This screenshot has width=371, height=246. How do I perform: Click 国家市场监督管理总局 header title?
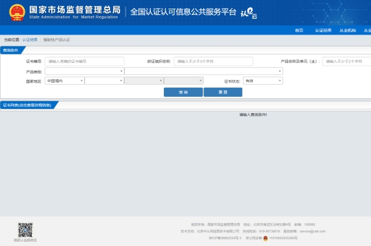pyautogui.click(x=75, y=10)
